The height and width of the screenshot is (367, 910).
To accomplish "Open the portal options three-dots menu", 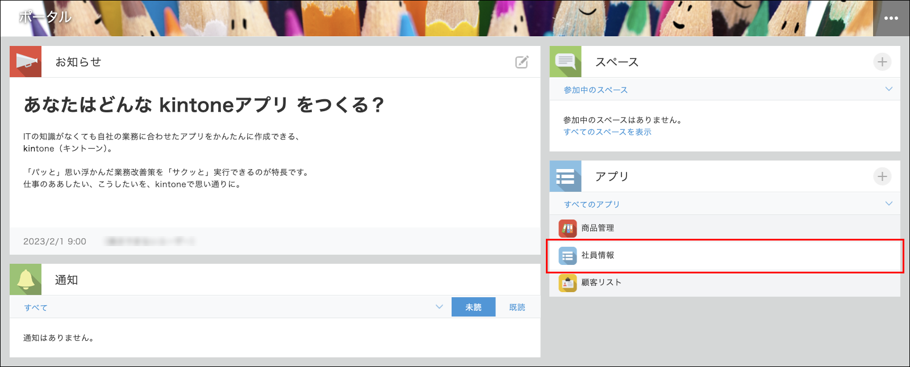I will click(x=891, y=18).
